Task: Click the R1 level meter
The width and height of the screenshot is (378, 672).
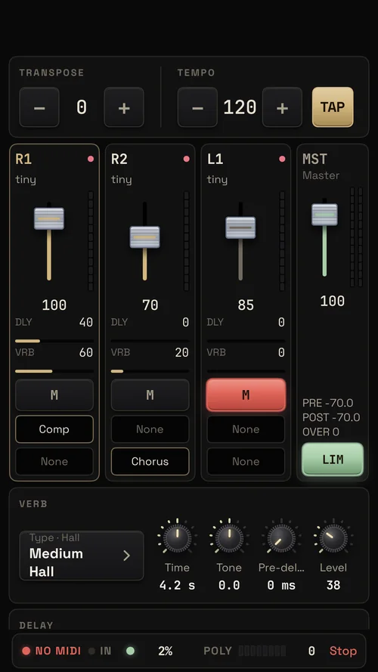Action: (91, 241)
